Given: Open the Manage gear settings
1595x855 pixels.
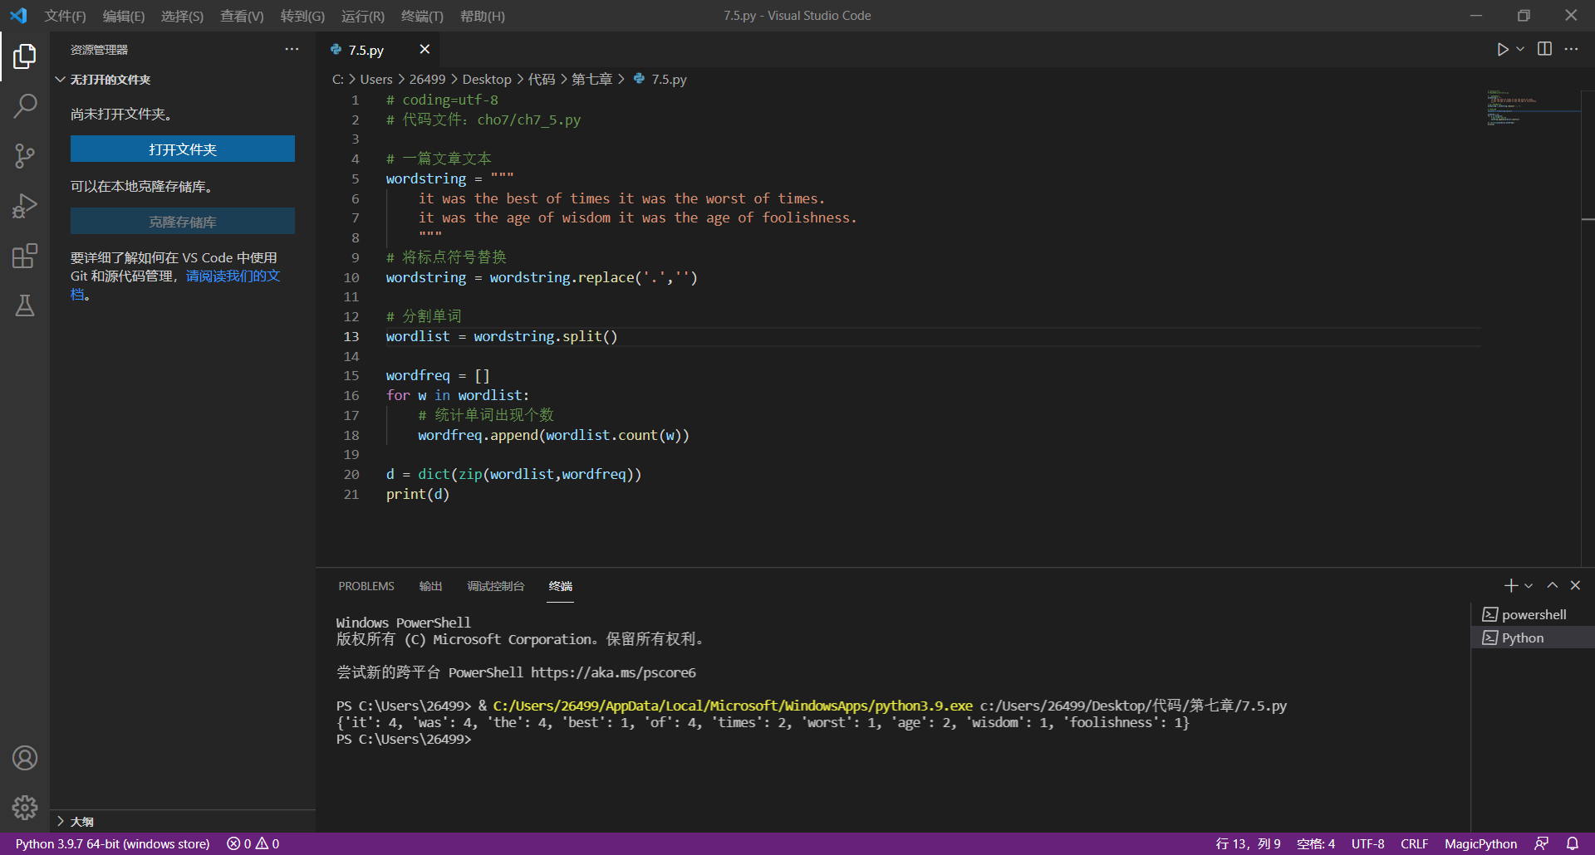Looking at the screenshot, I should (x=25, y=807).
